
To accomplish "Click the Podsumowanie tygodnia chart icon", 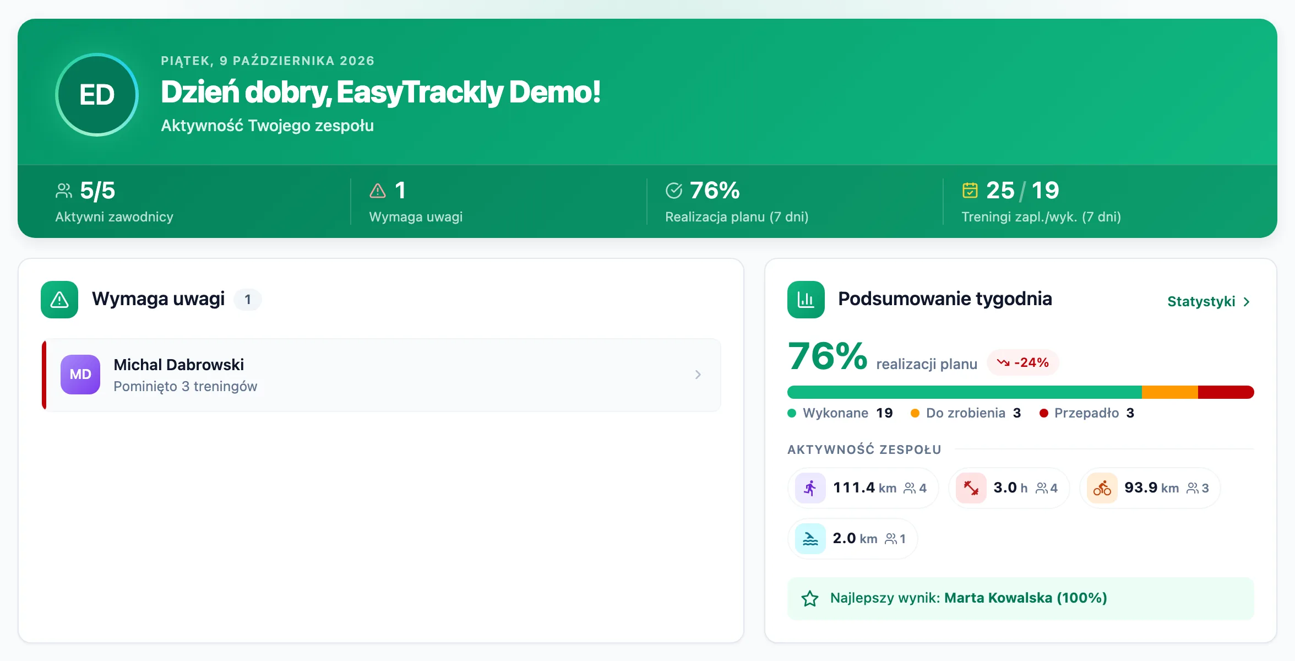I will tap(806, 300).
